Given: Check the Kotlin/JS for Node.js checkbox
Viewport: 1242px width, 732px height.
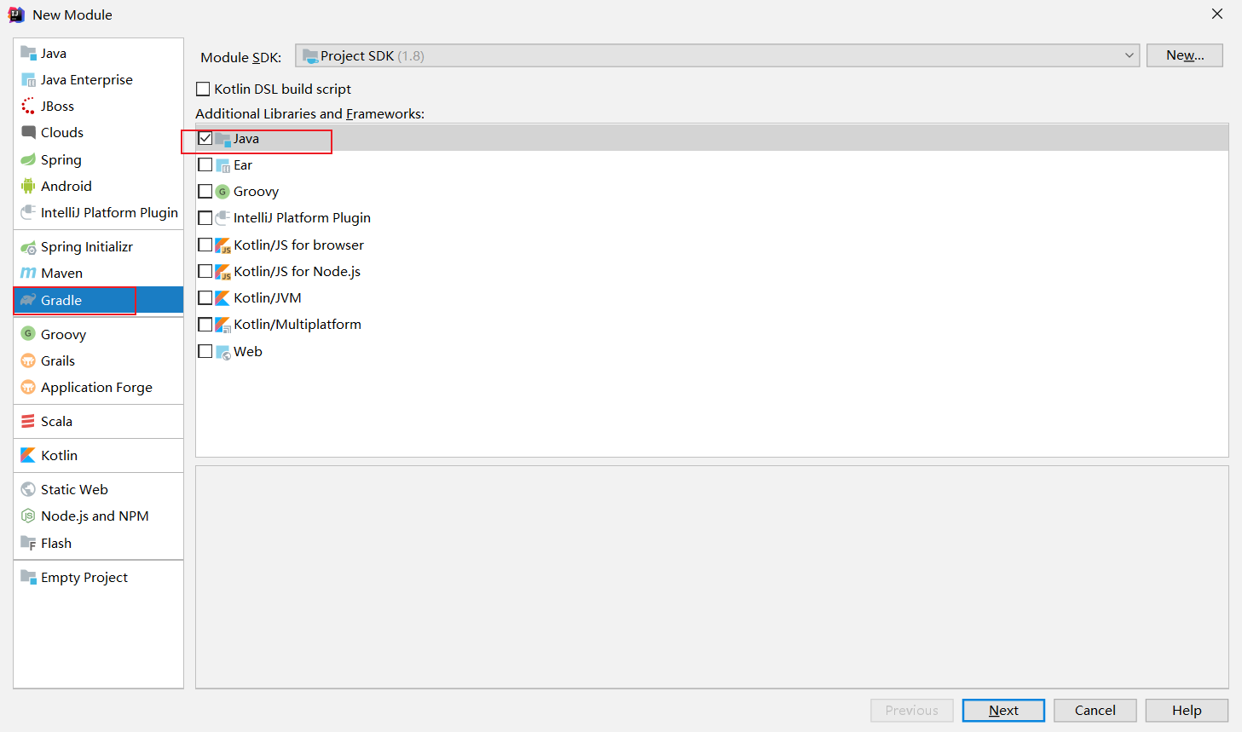Looking at the screenshot, I should 205,271.
